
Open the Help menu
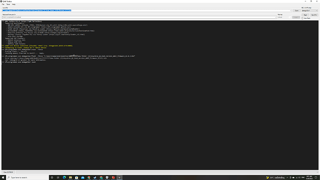coord(13,4)
